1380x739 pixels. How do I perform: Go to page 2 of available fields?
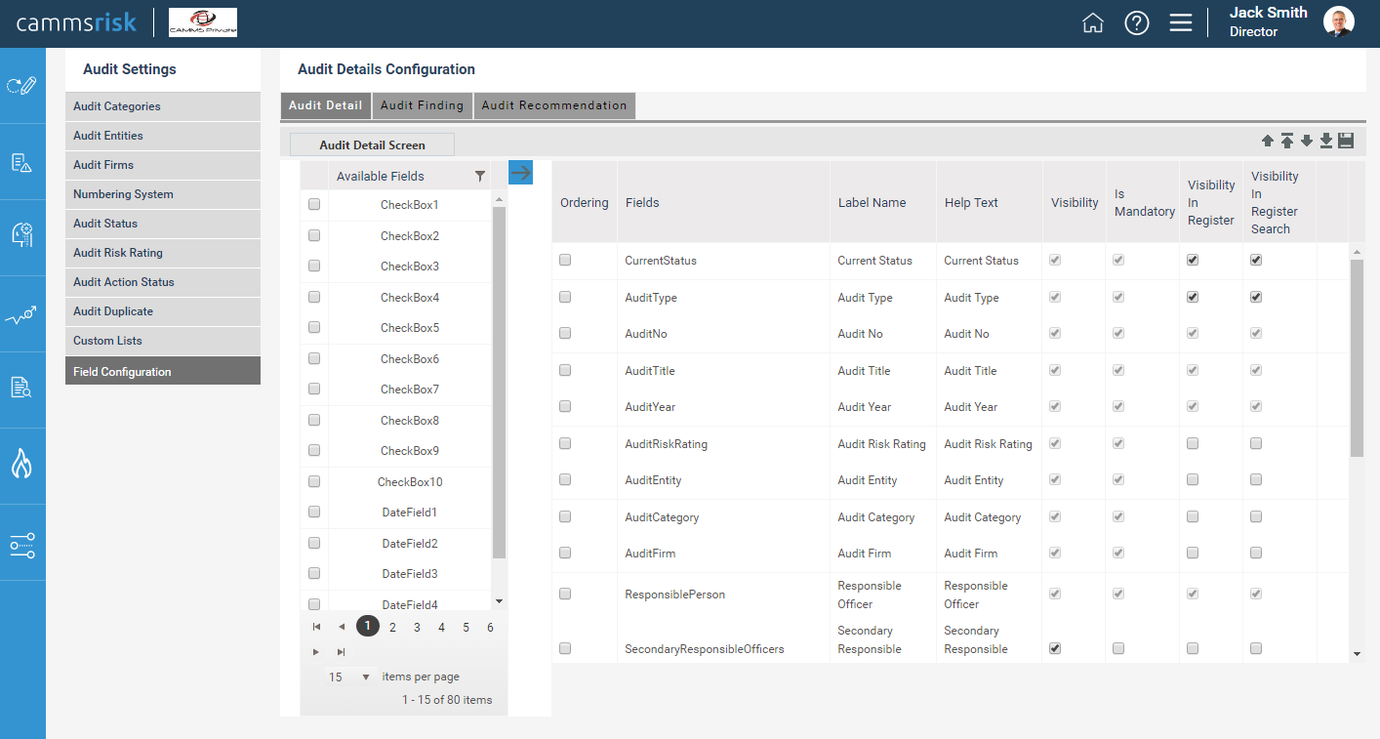coord(392,627)
